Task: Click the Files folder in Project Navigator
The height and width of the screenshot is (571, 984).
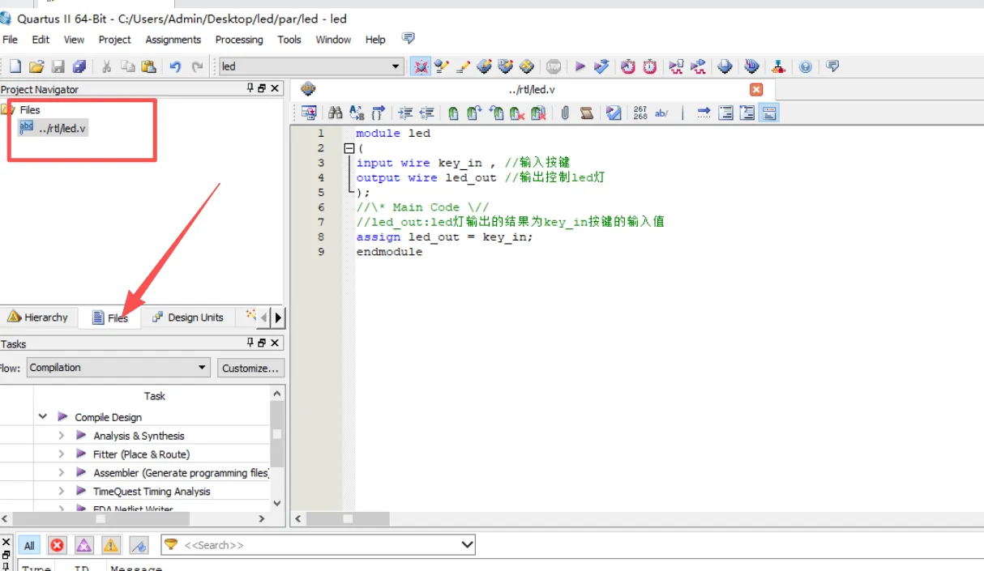Action: click(x=22, y=109)
